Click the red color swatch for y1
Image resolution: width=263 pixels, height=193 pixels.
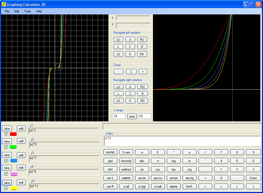(13, 134)
